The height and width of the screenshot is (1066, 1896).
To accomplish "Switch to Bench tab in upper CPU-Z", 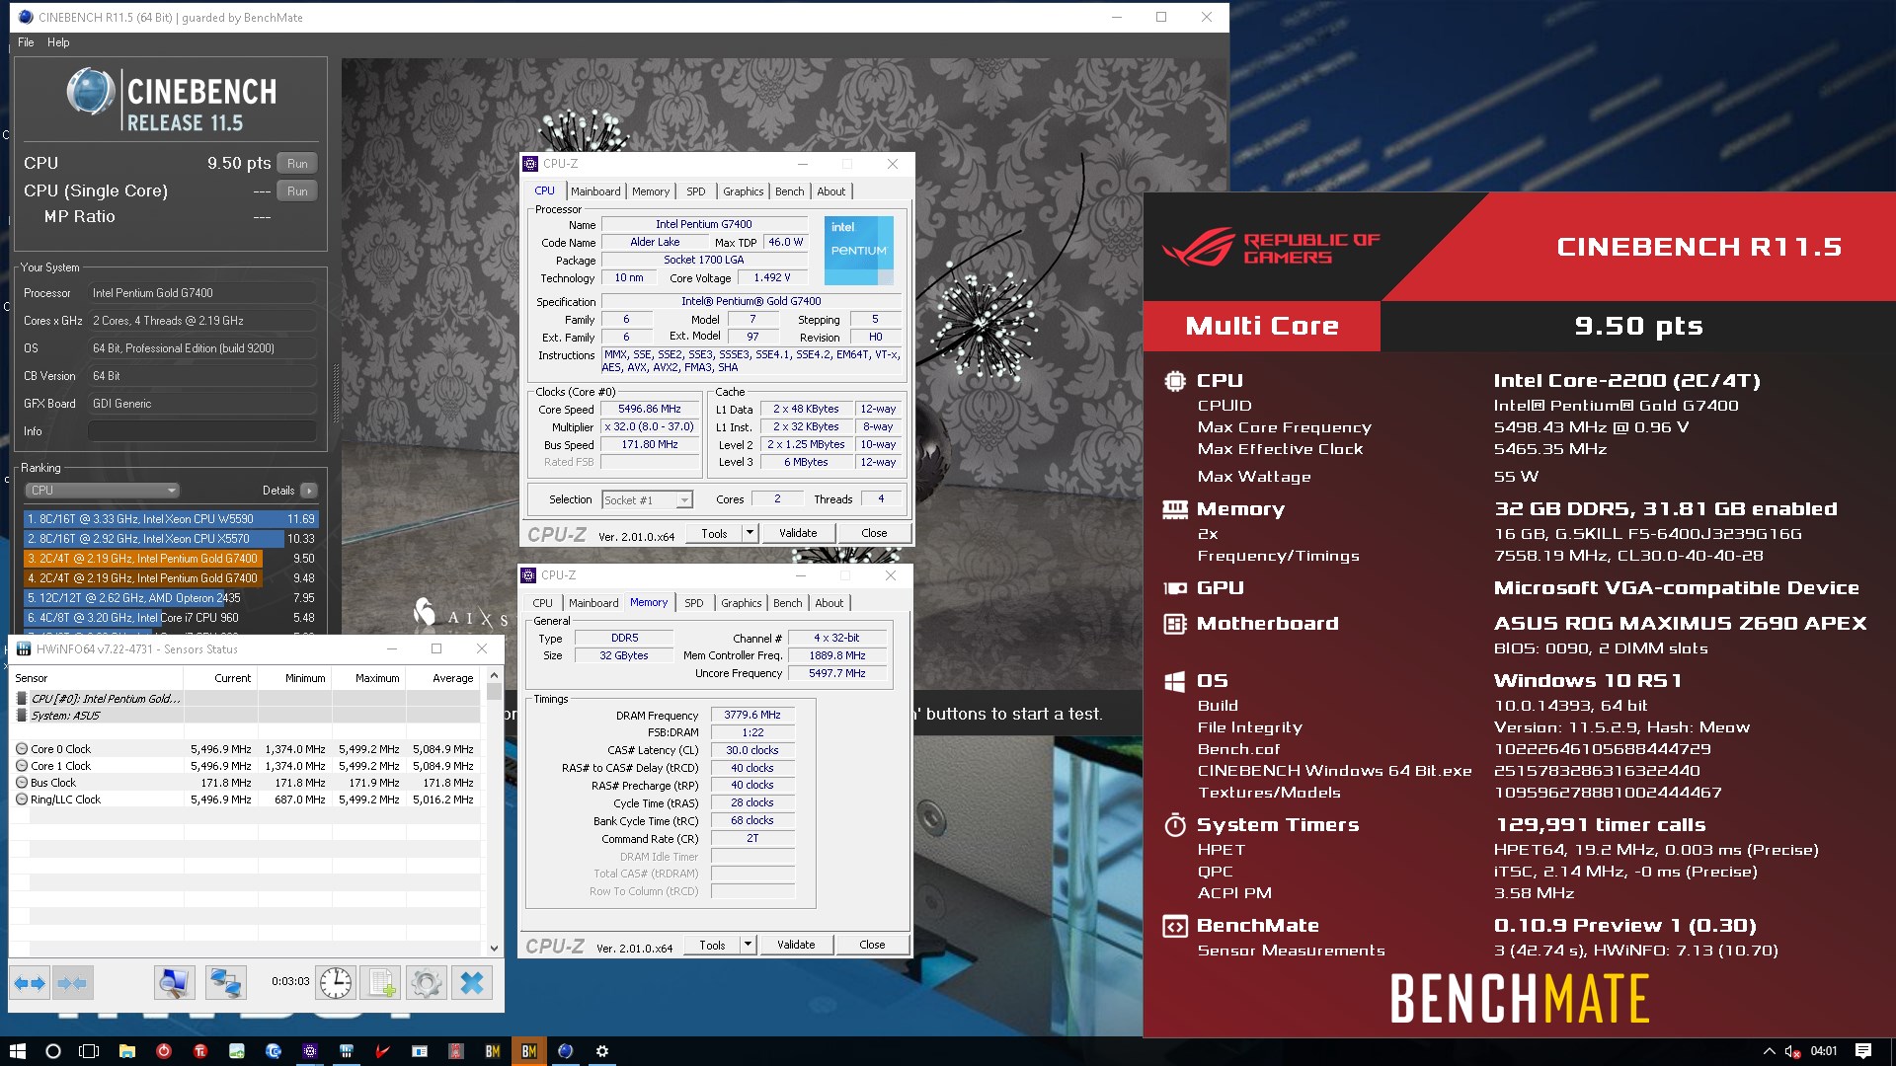I will 789,191.
